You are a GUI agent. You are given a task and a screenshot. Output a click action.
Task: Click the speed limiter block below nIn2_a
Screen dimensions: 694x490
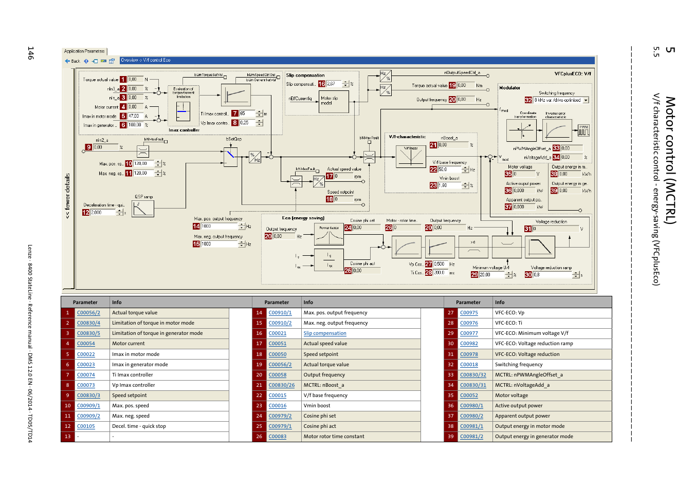(143, 152)
